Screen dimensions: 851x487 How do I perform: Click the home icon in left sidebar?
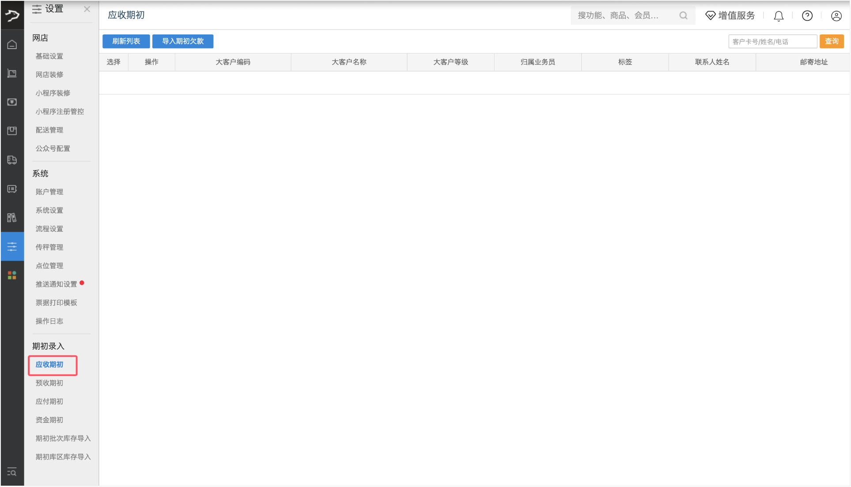(x=12, y=45)
